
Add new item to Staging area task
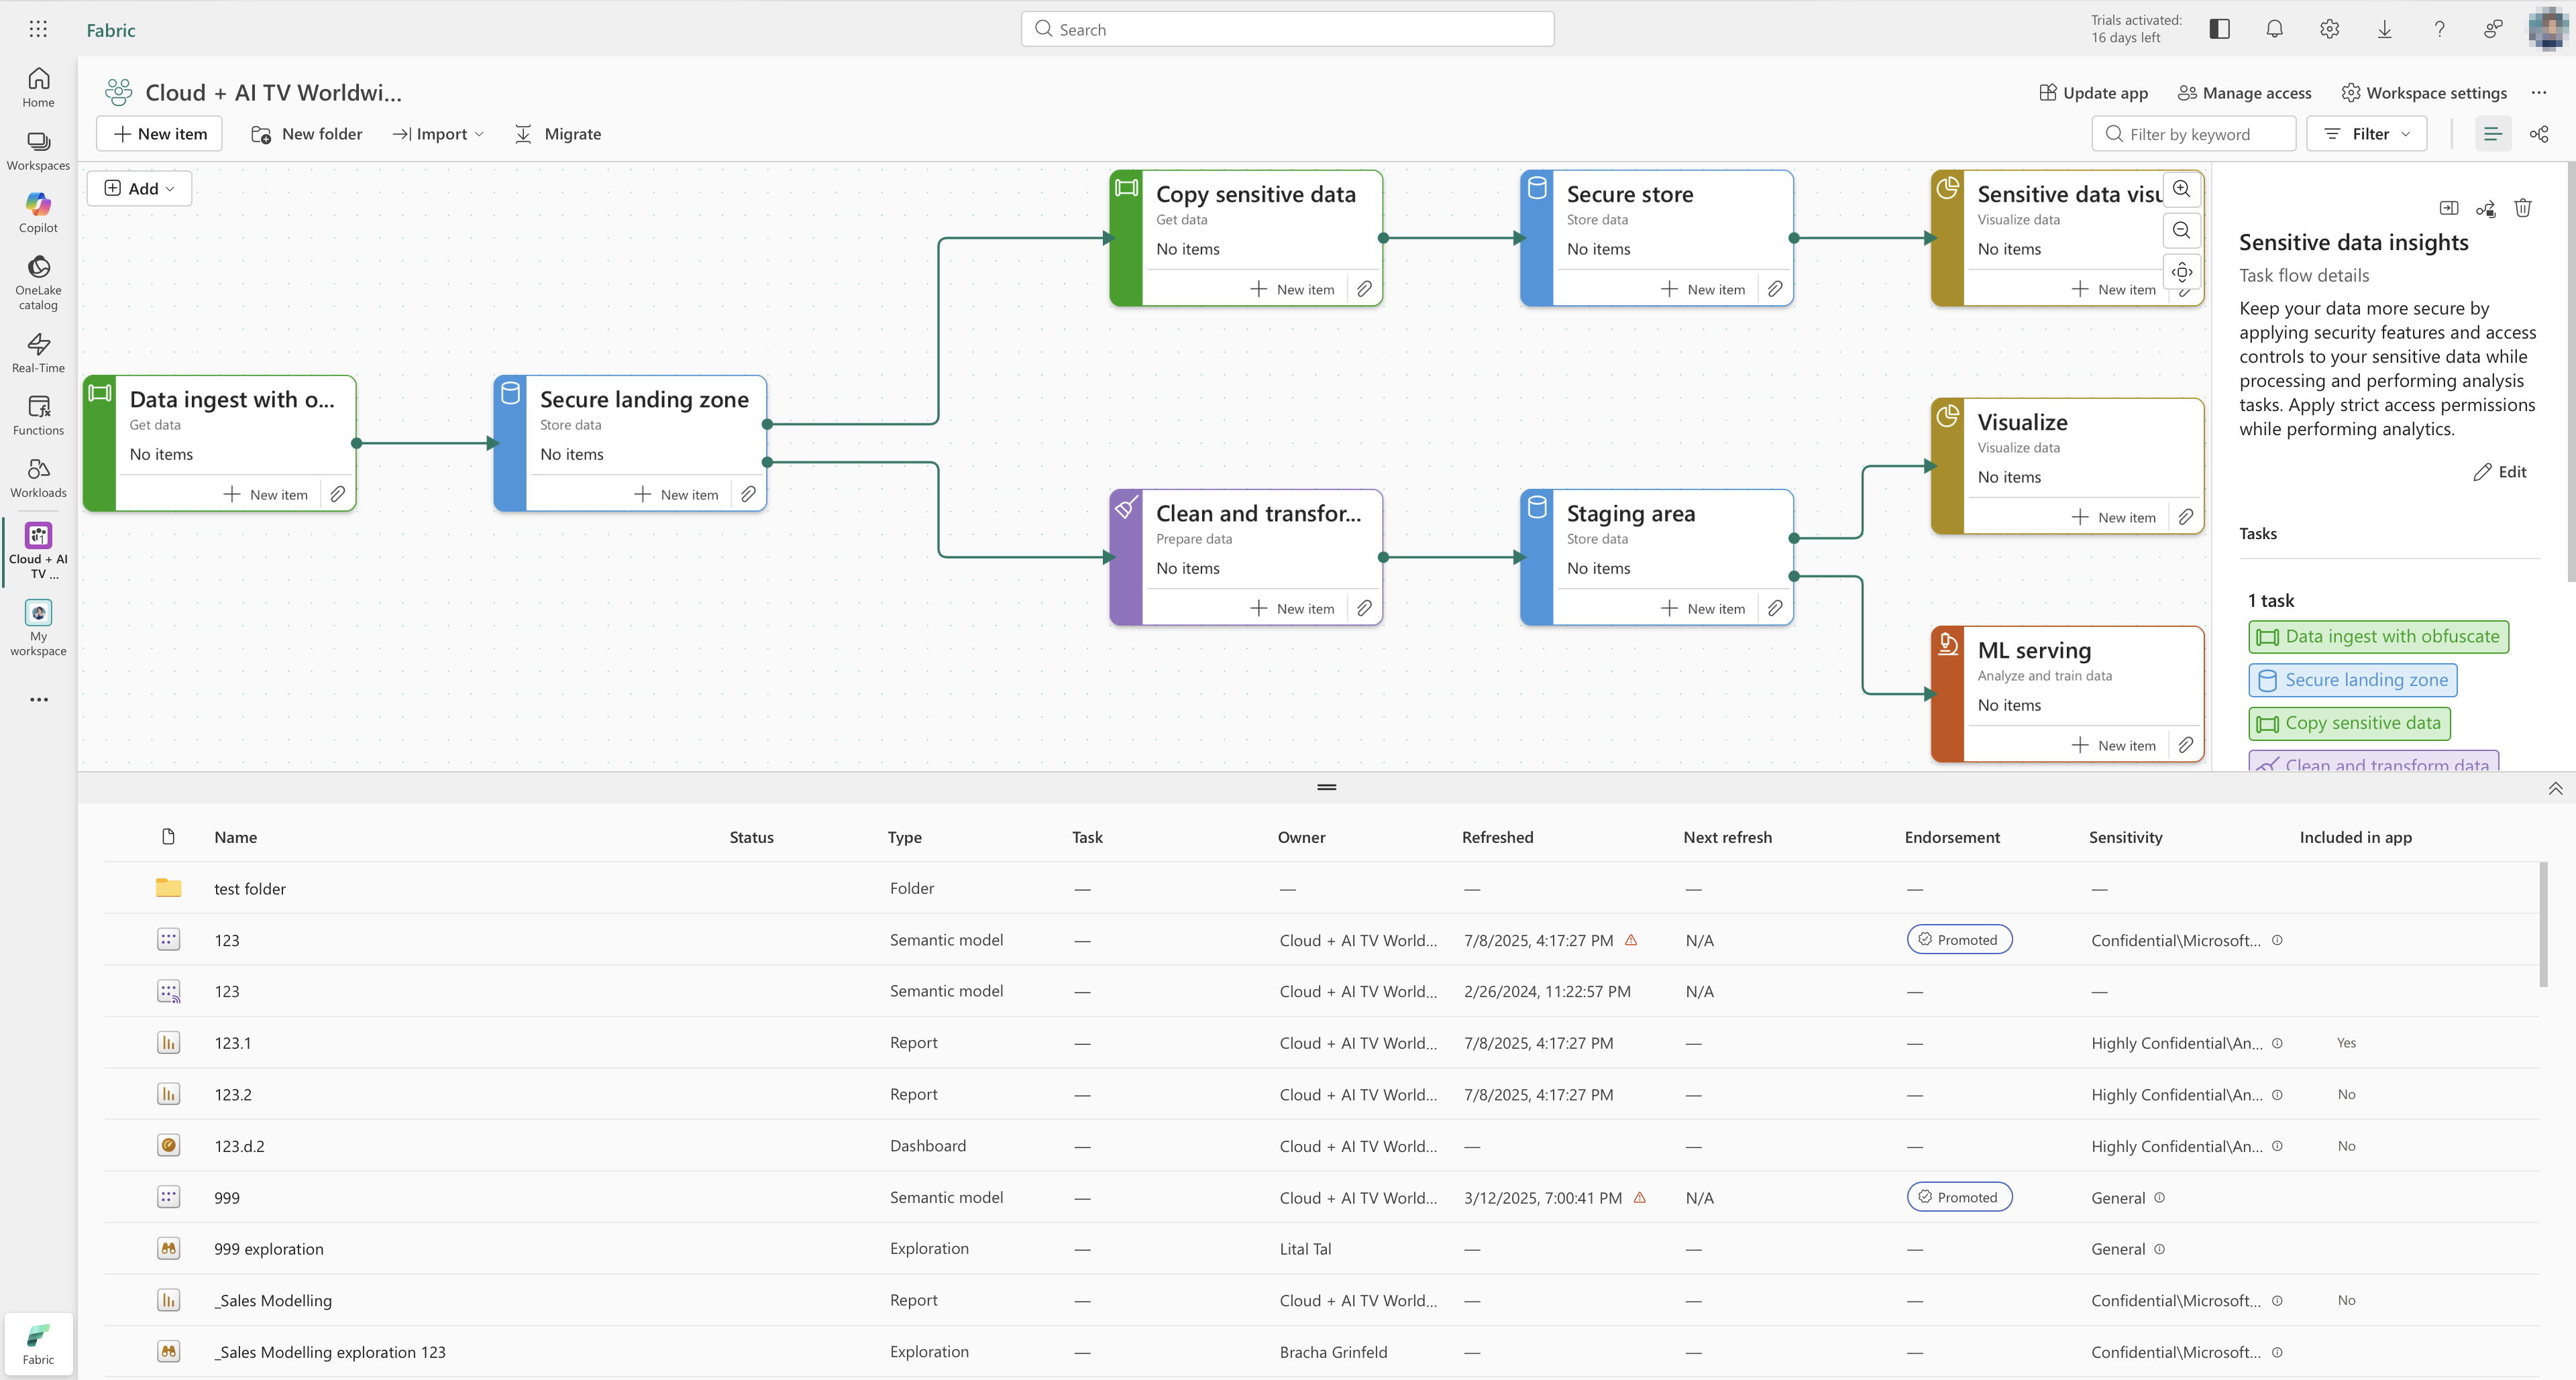(x=1703, y=608)
